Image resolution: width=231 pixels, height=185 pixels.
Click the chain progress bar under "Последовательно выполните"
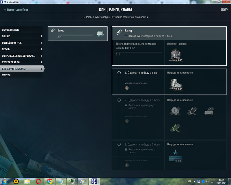(139, 52)
